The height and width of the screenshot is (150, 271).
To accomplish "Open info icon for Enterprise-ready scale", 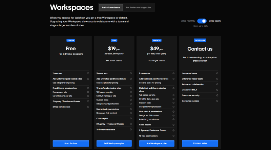I will coord(217,79).
